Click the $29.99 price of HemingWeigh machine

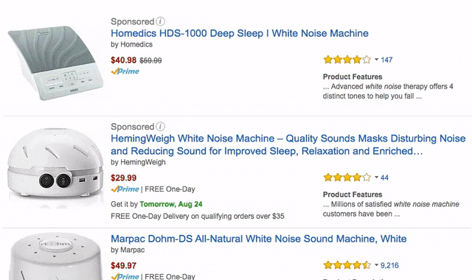point(123,178)
